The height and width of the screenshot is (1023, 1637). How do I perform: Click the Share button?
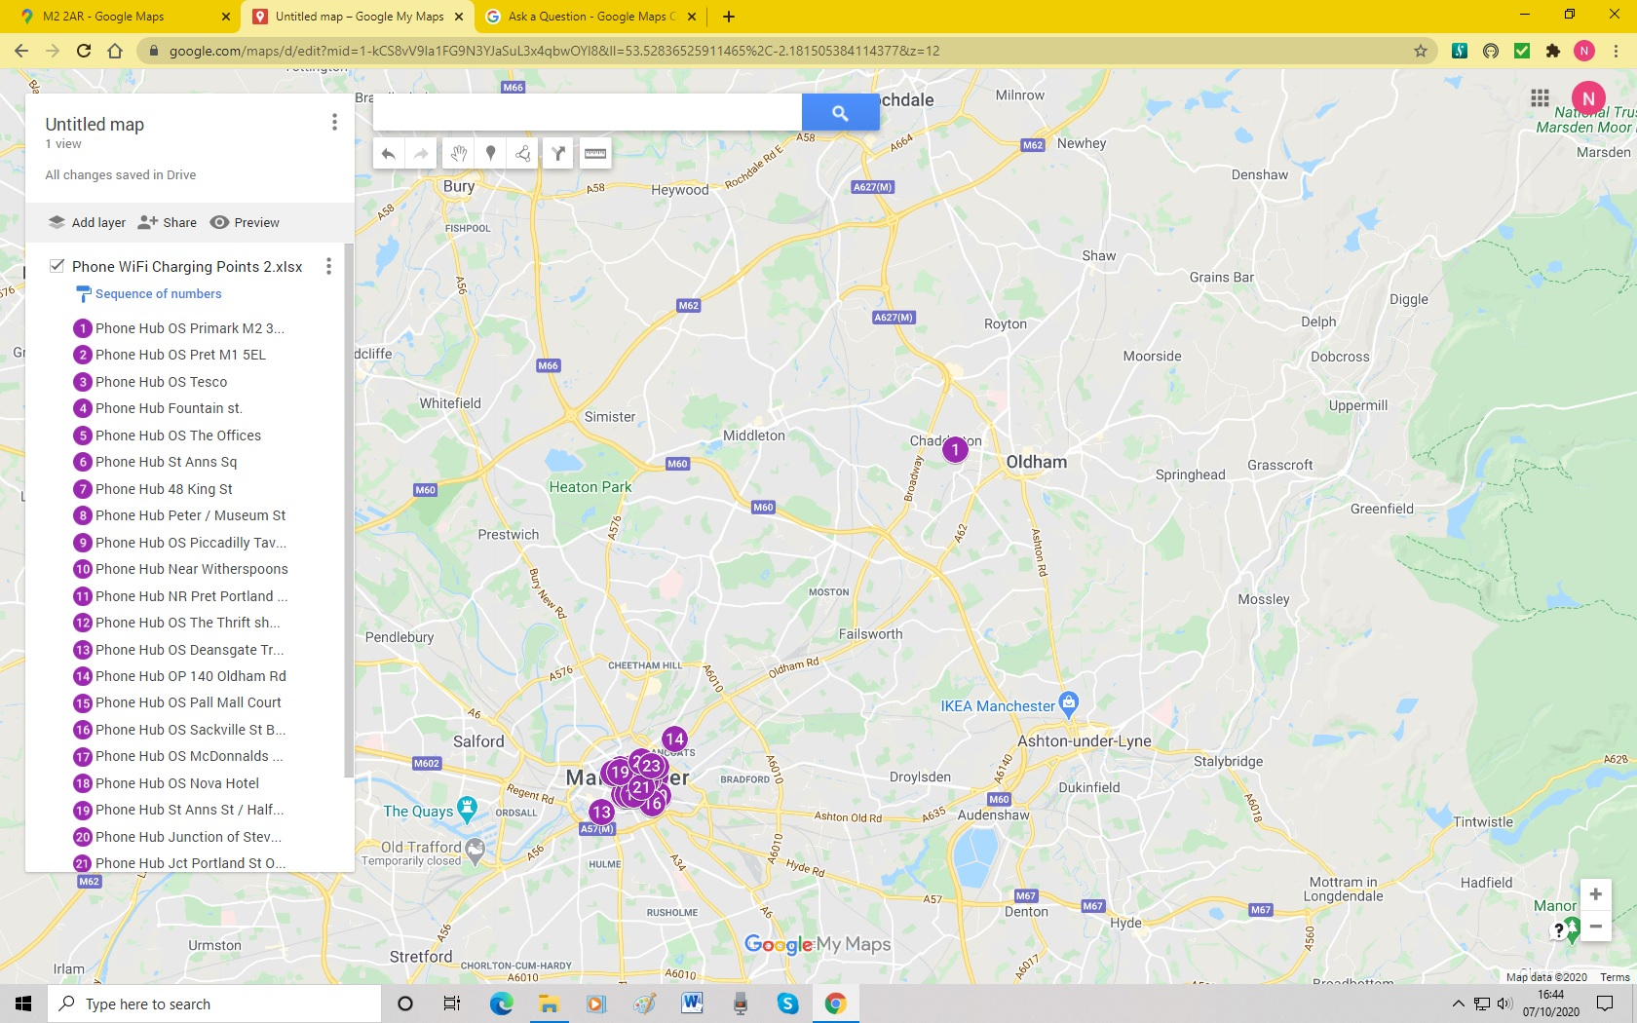click(x=168, y=222)
